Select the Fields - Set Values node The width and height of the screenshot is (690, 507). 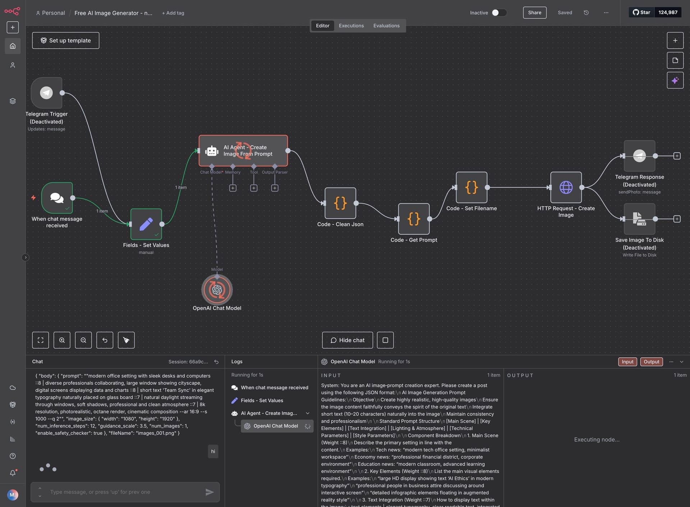[146, 224]
